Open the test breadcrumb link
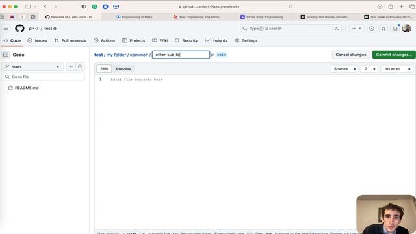This screenshot has height=234, width=416. [98, 55]
